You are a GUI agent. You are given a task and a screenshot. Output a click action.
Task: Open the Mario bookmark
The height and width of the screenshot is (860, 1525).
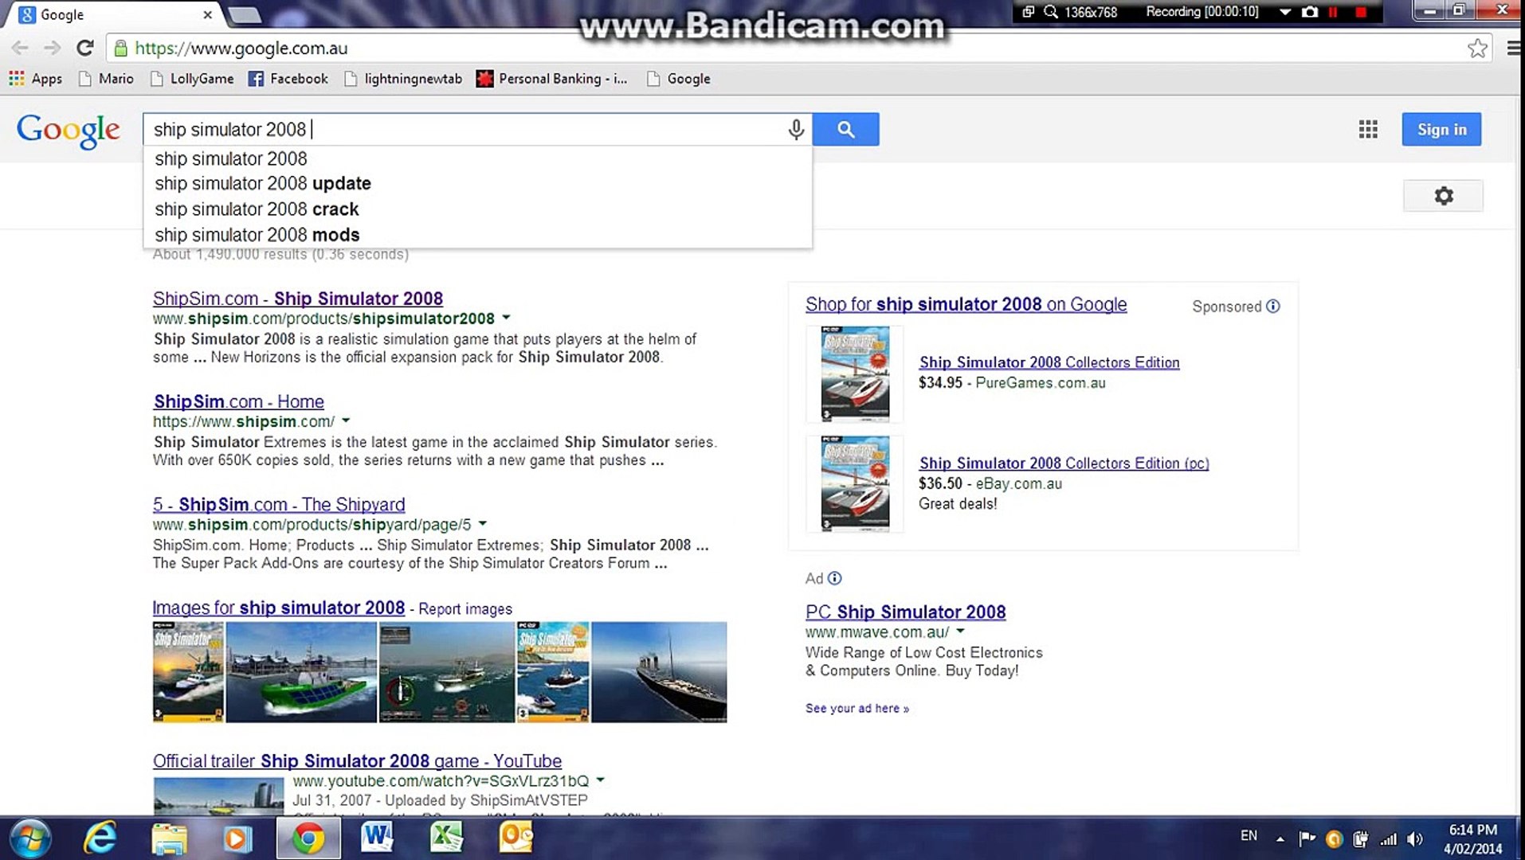tap(106, 79)
